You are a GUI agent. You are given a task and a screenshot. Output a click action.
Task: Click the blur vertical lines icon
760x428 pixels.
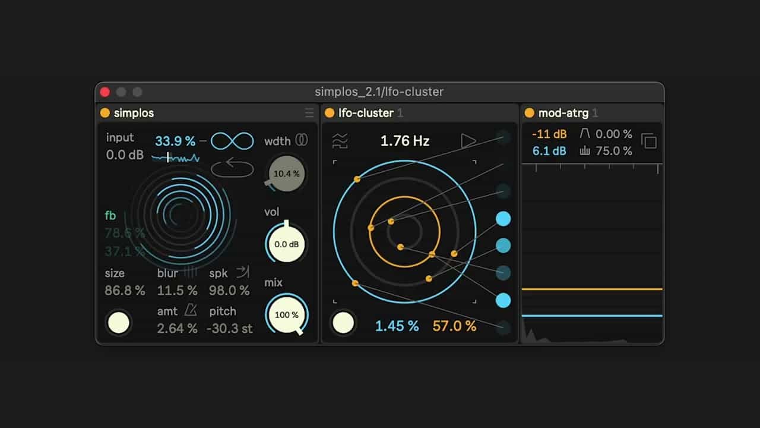tap(190, 273)
